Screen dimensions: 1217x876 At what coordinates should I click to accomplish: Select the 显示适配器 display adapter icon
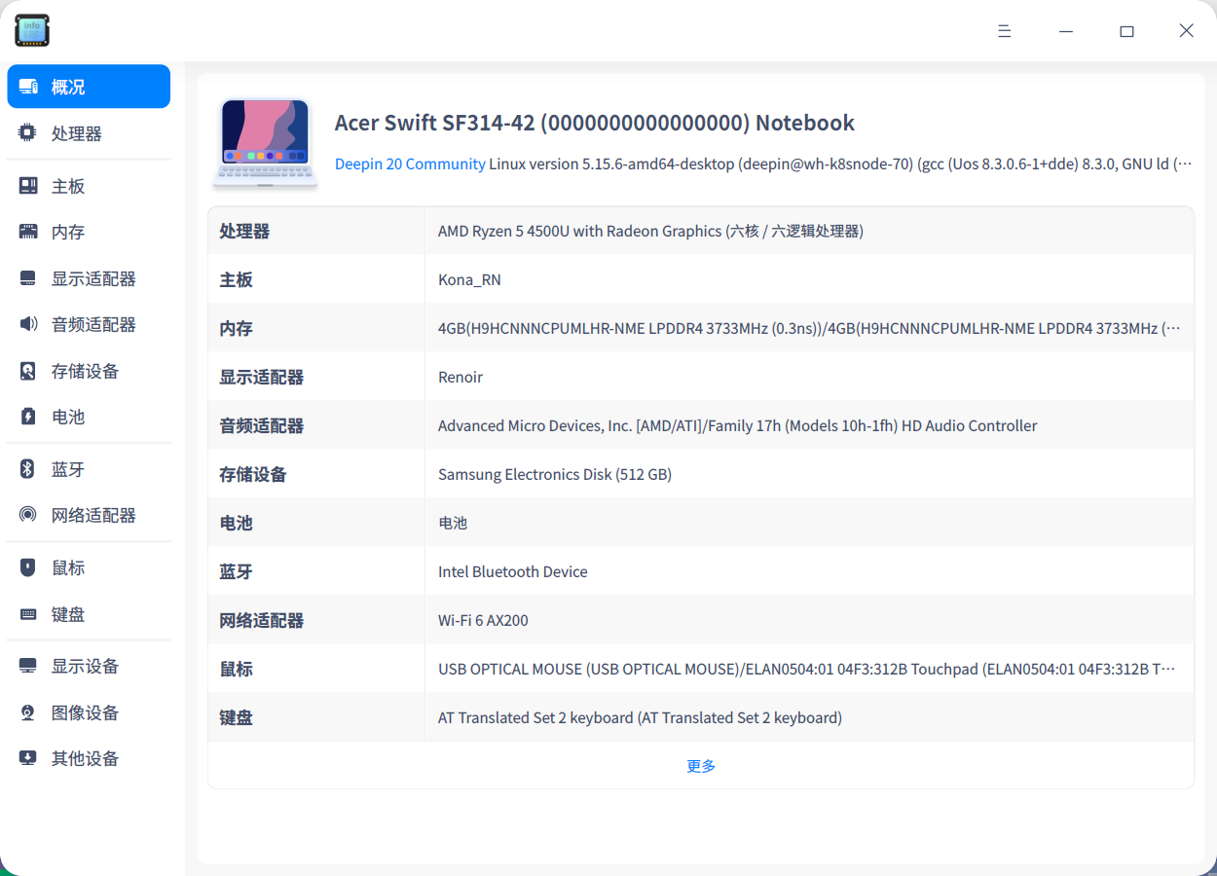coord(29,277)
